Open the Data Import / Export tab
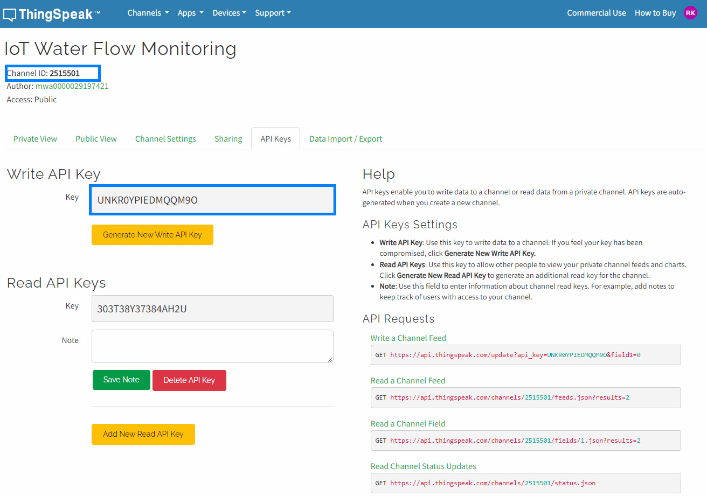The width and height of the screenshot is (707, 496). tap(345, 139)
